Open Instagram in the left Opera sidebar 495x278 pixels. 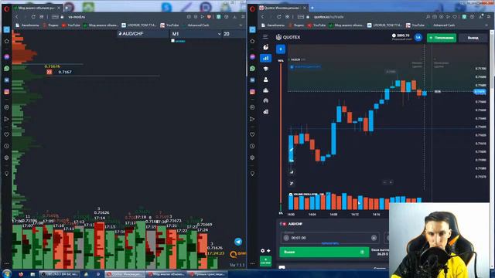coord(7,92)
